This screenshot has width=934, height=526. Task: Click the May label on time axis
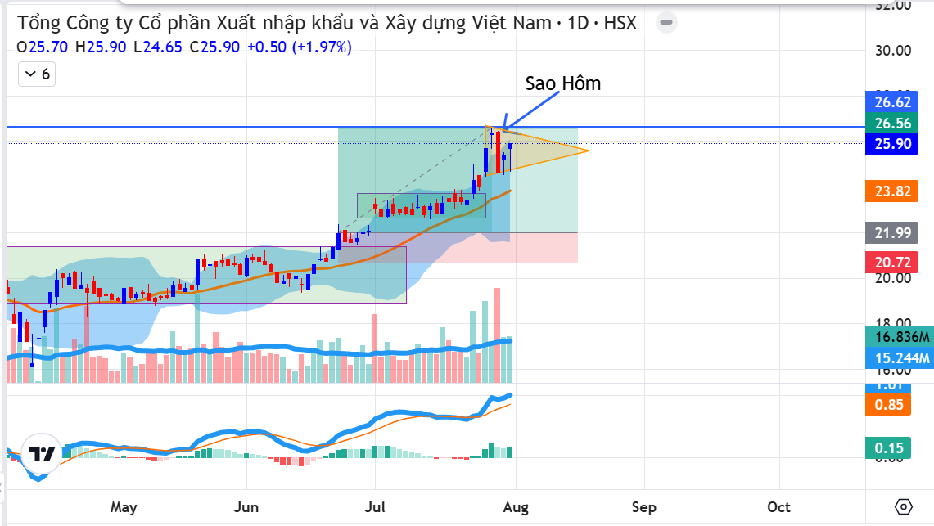pos(124,507)
